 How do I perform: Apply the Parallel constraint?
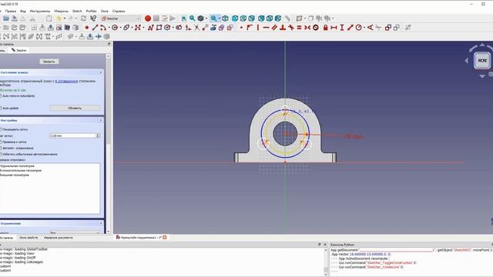(x=274, y=28)
